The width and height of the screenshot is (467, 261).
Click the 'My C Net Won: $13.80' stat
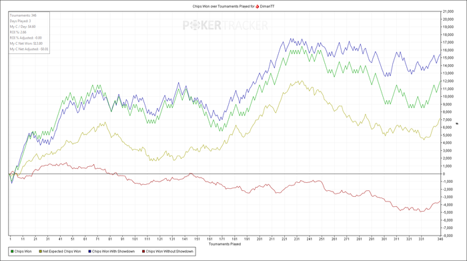click(x=26, y=43)
